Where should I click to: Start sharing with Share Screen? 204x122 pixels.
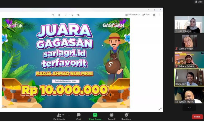coord(95,117)
